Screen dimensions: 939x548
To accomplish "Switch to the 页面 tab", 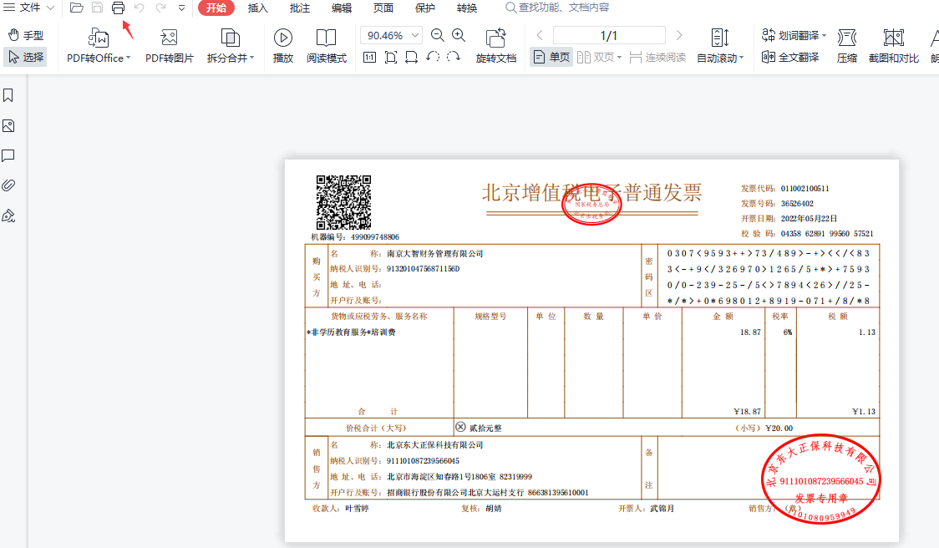I will click(x=383, y=8).
